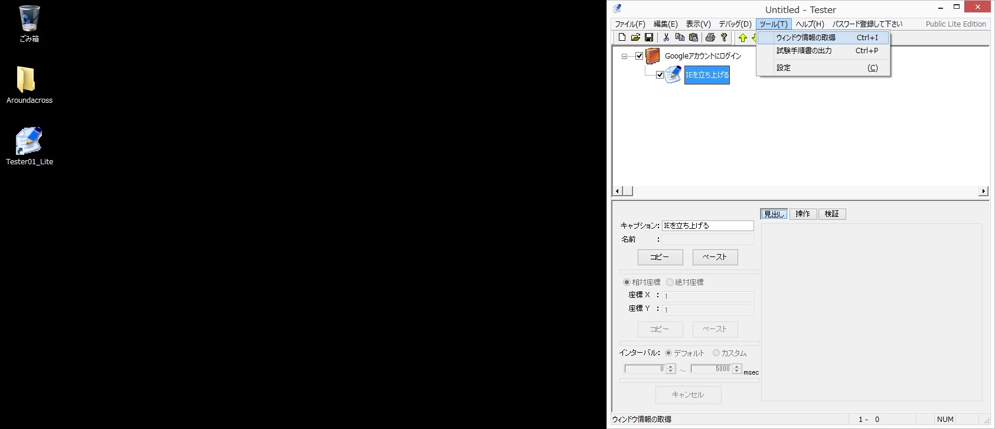Click the コピー button under the name field

pyautogui.click(x=660, y=257)
